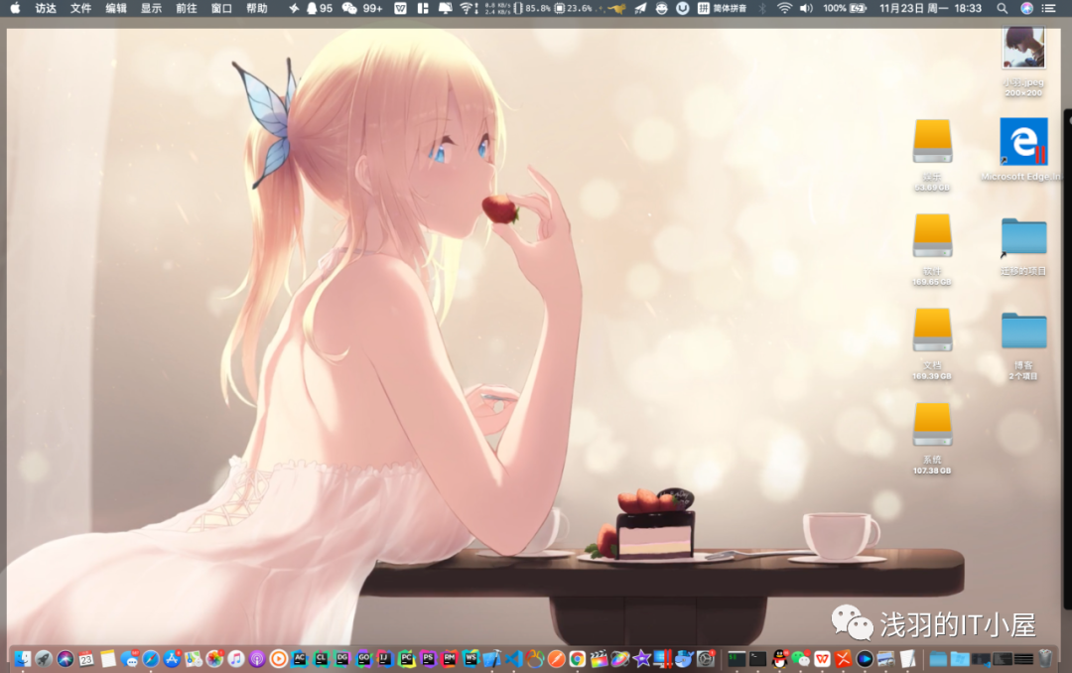Click the date and time 18:33
This screenshot has height=673, width=1072.
[930, 8]
